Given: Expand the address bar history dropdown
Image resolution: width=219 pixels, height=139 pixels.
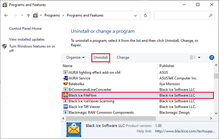Looking at the screenshot, I should pos(135,15).
